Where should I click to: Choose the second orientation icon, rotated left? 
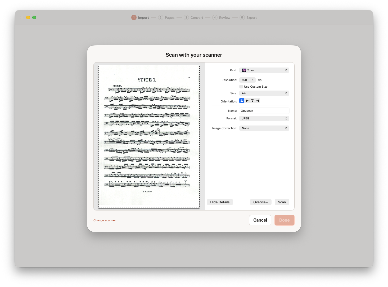[247, 101]
